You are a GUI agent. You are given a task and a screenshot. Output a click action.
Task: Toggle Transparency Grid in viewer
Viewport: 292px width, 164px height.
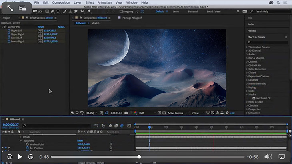point(164,113)
